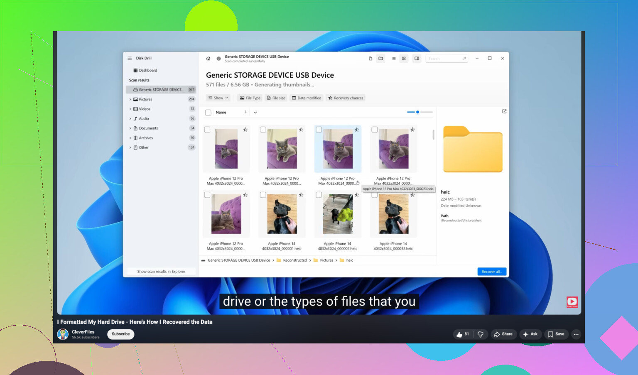Viewport: 638px width, 375px height.
Task: Open the Show filter dropdown
Action: coord(218,98)
